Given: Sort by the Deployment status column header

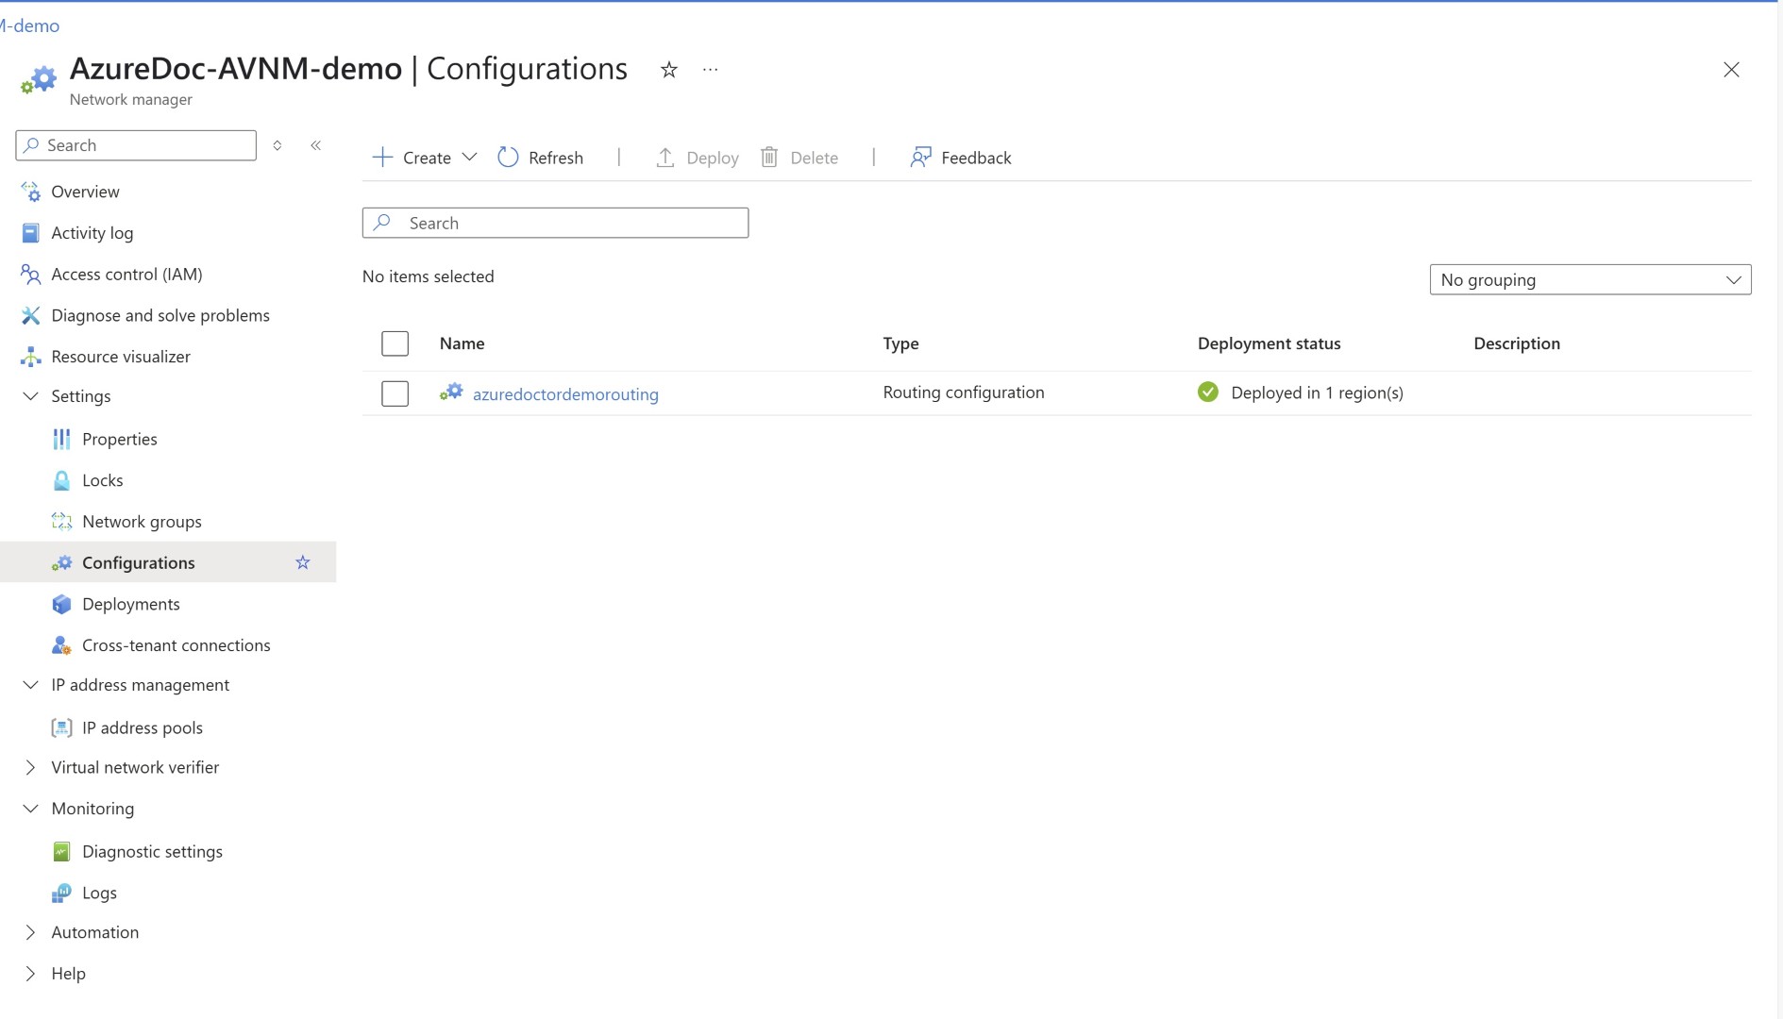Looking at the screenshot, I should (x=1269, y=343).
